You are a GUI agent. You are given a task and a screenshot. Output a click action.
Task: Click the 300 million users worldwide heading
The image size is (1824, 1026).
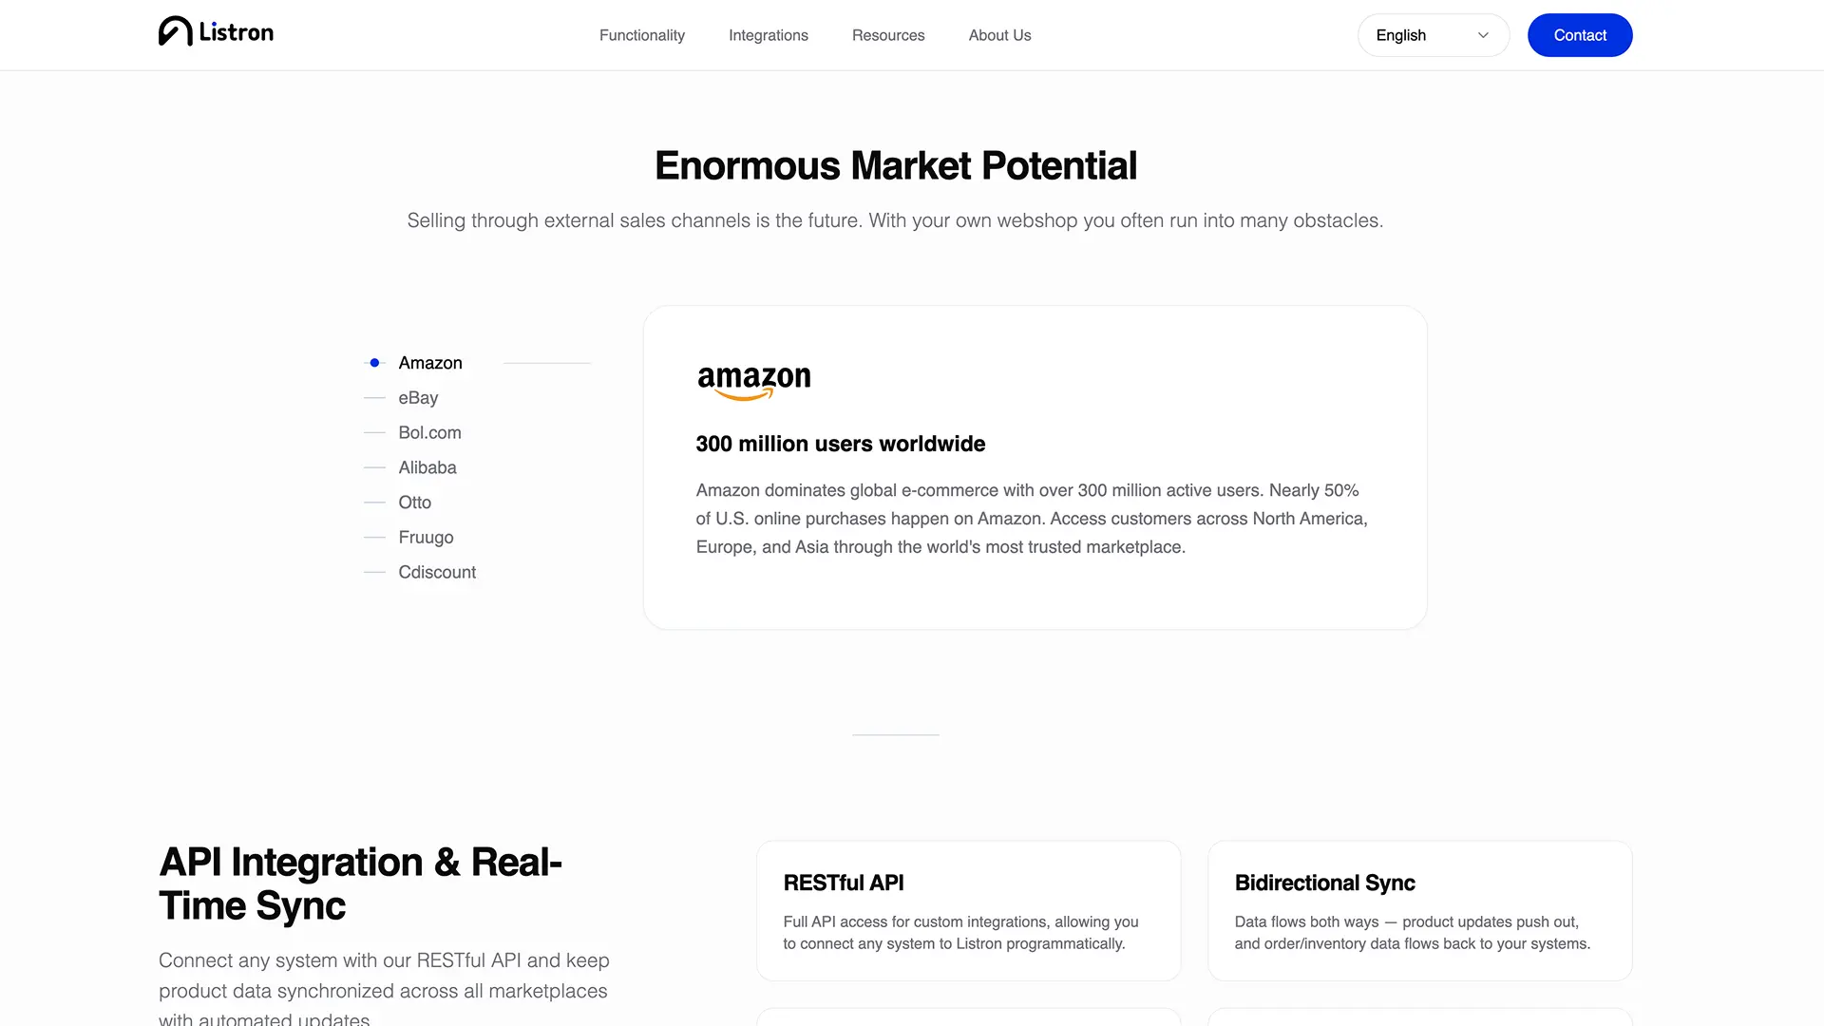point(840,444)
